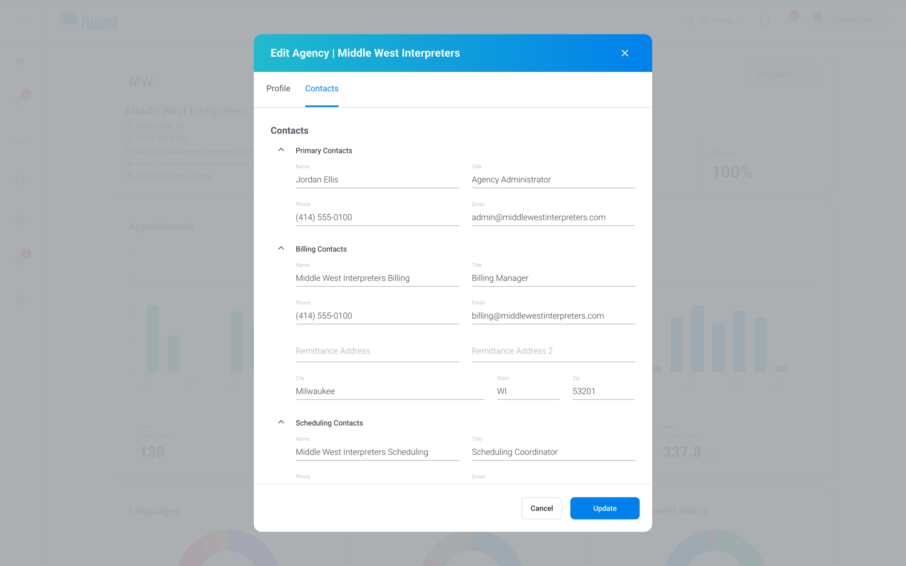Click the Billing Contacts heading text
The image size is (906, 566).
(321, 249)
